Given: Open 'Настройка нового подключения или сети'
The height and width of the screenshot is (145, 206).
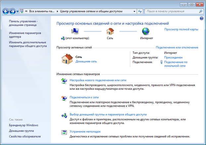Looking at the screenshot, I should (x=98, y=80).
